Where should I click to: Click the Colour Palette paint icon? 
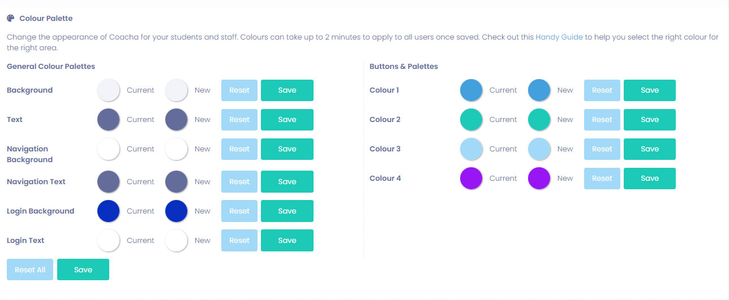tap(11, 18)
